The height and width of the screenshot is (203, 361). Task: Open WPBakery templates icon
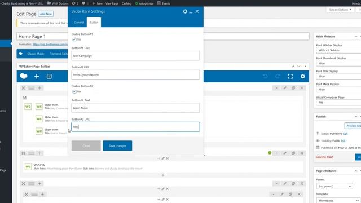(49, 77)
